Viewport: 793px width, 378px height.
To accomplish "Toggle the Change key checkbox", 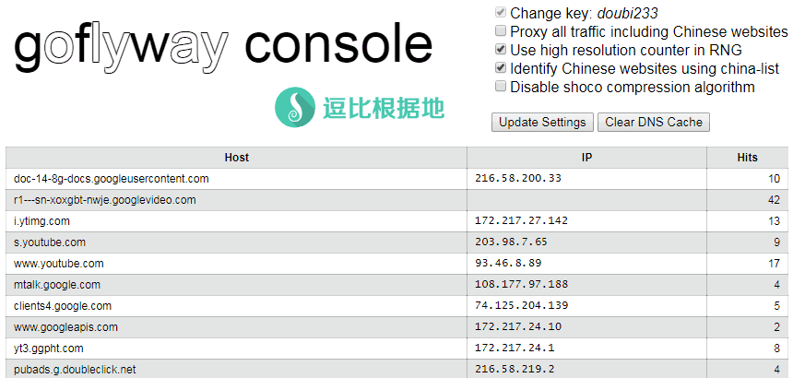I will point(501,14).
